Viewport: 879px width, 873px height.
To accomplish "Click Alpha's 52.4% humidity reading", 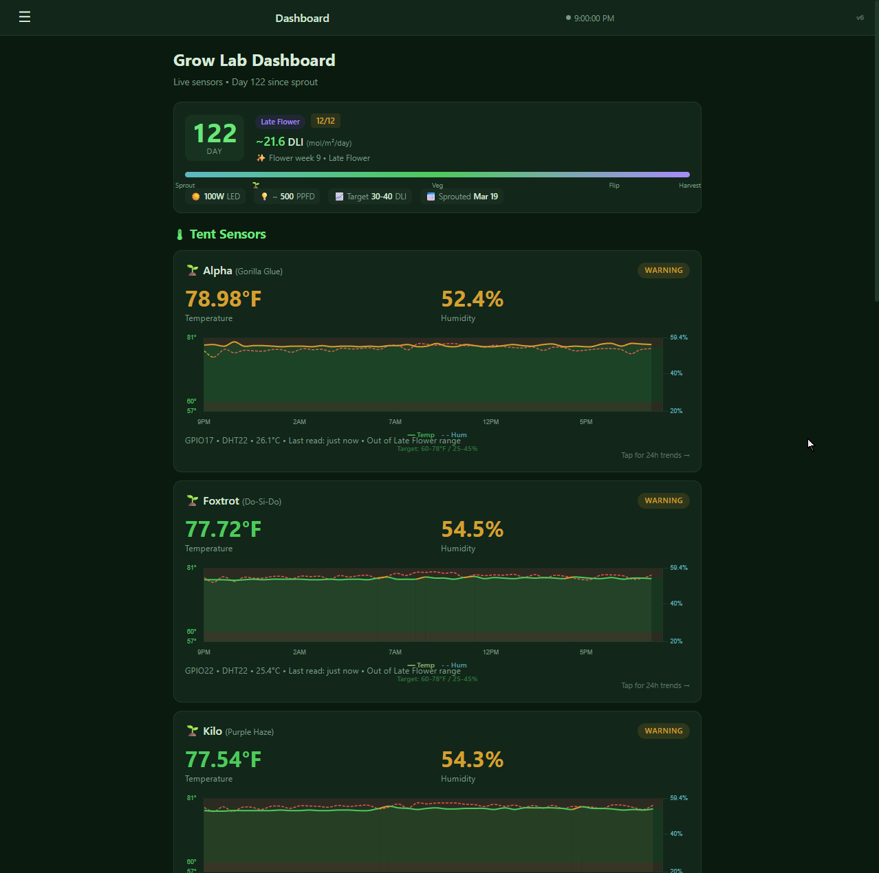I will (x=473, y=299).
